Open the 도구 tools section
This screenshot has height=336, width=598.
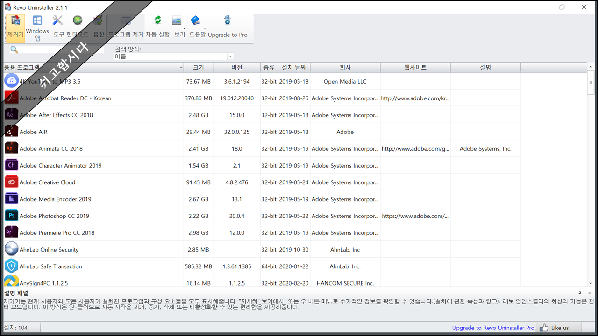(x=58, y=28)
